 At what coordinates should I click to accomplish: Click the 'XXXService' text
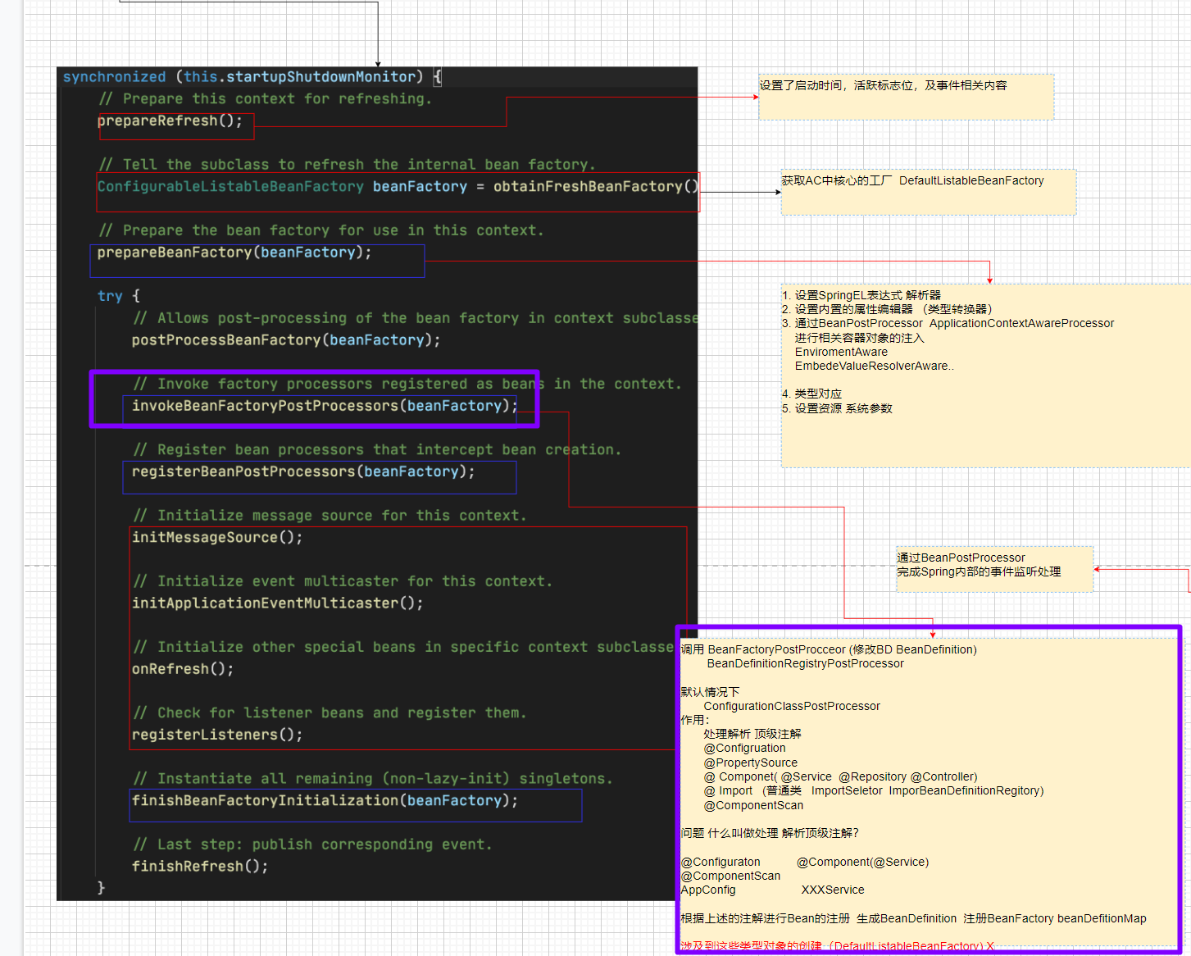click(833, 890)
